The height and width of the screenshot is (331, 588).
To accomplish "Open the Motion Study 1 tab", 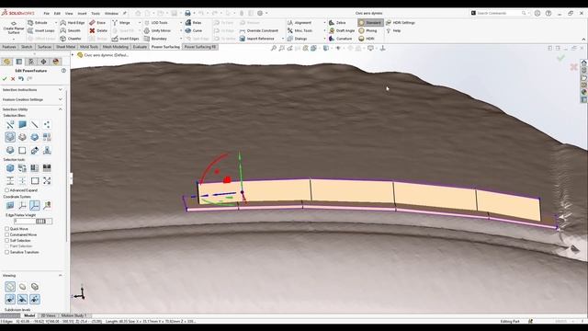I will [x=73, y=315].
